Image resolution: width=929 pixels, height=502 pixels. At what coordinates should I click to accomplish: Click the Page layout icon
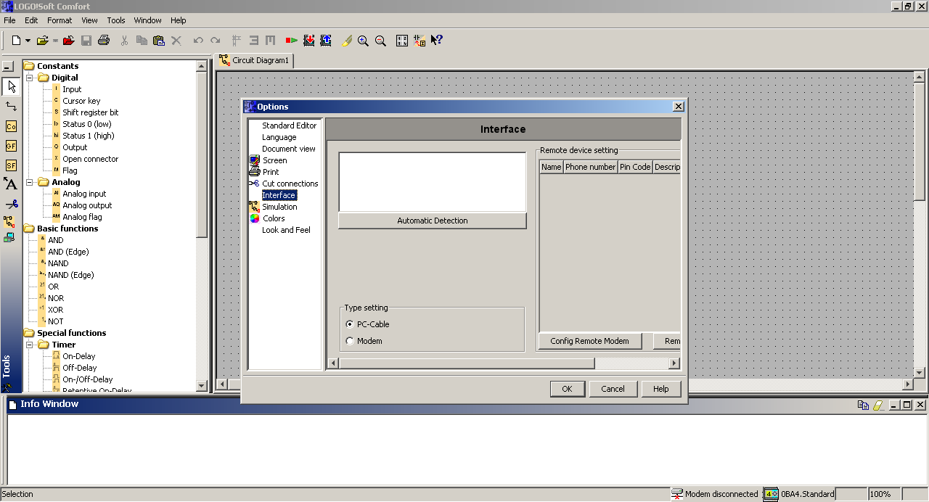point(402,41)
